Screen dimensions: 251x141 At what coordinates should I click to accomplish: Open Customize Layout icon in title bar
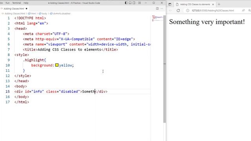(x=140, y=3)
